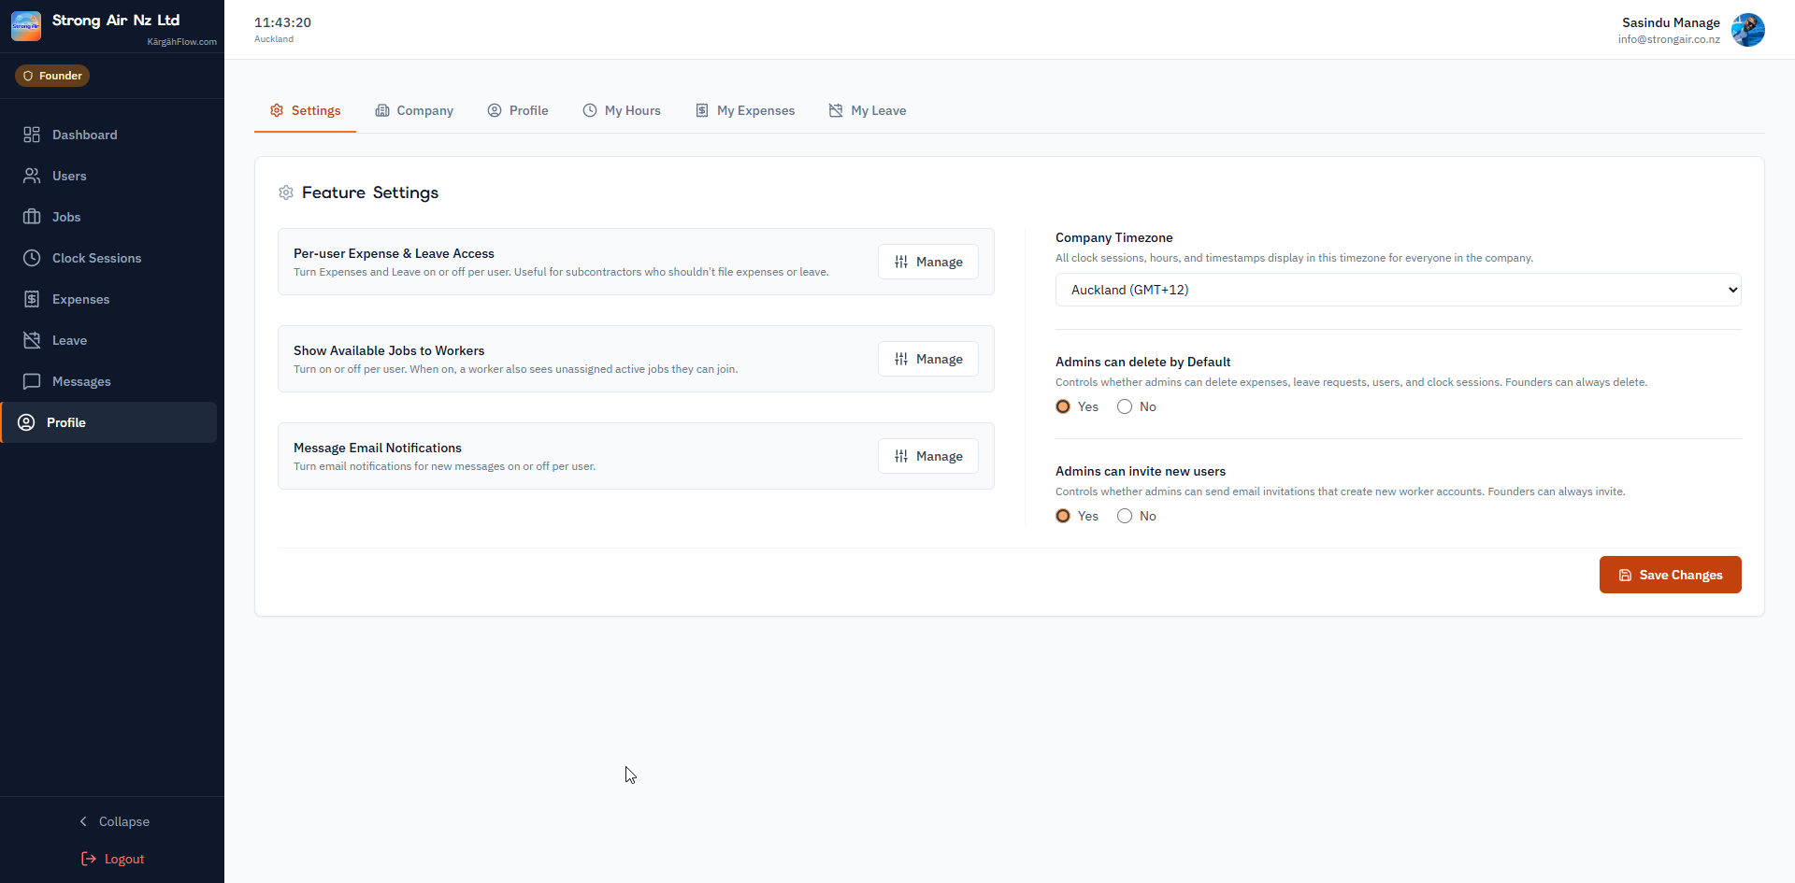The height and width of the screenshot is (883, 1795).
Task: Click the sliders icon on Message Email Manage
Action: pyautogui.click(x=901, y=456)
